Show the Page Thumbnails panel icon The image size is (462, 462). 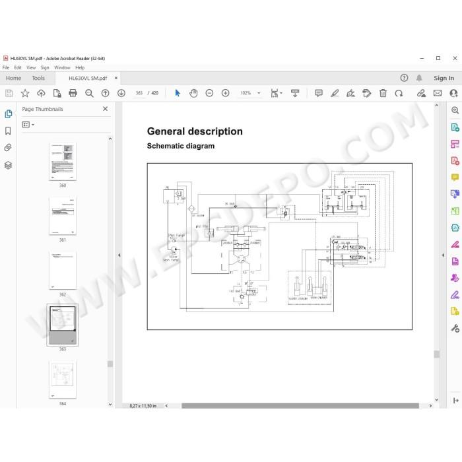[8, 114]
